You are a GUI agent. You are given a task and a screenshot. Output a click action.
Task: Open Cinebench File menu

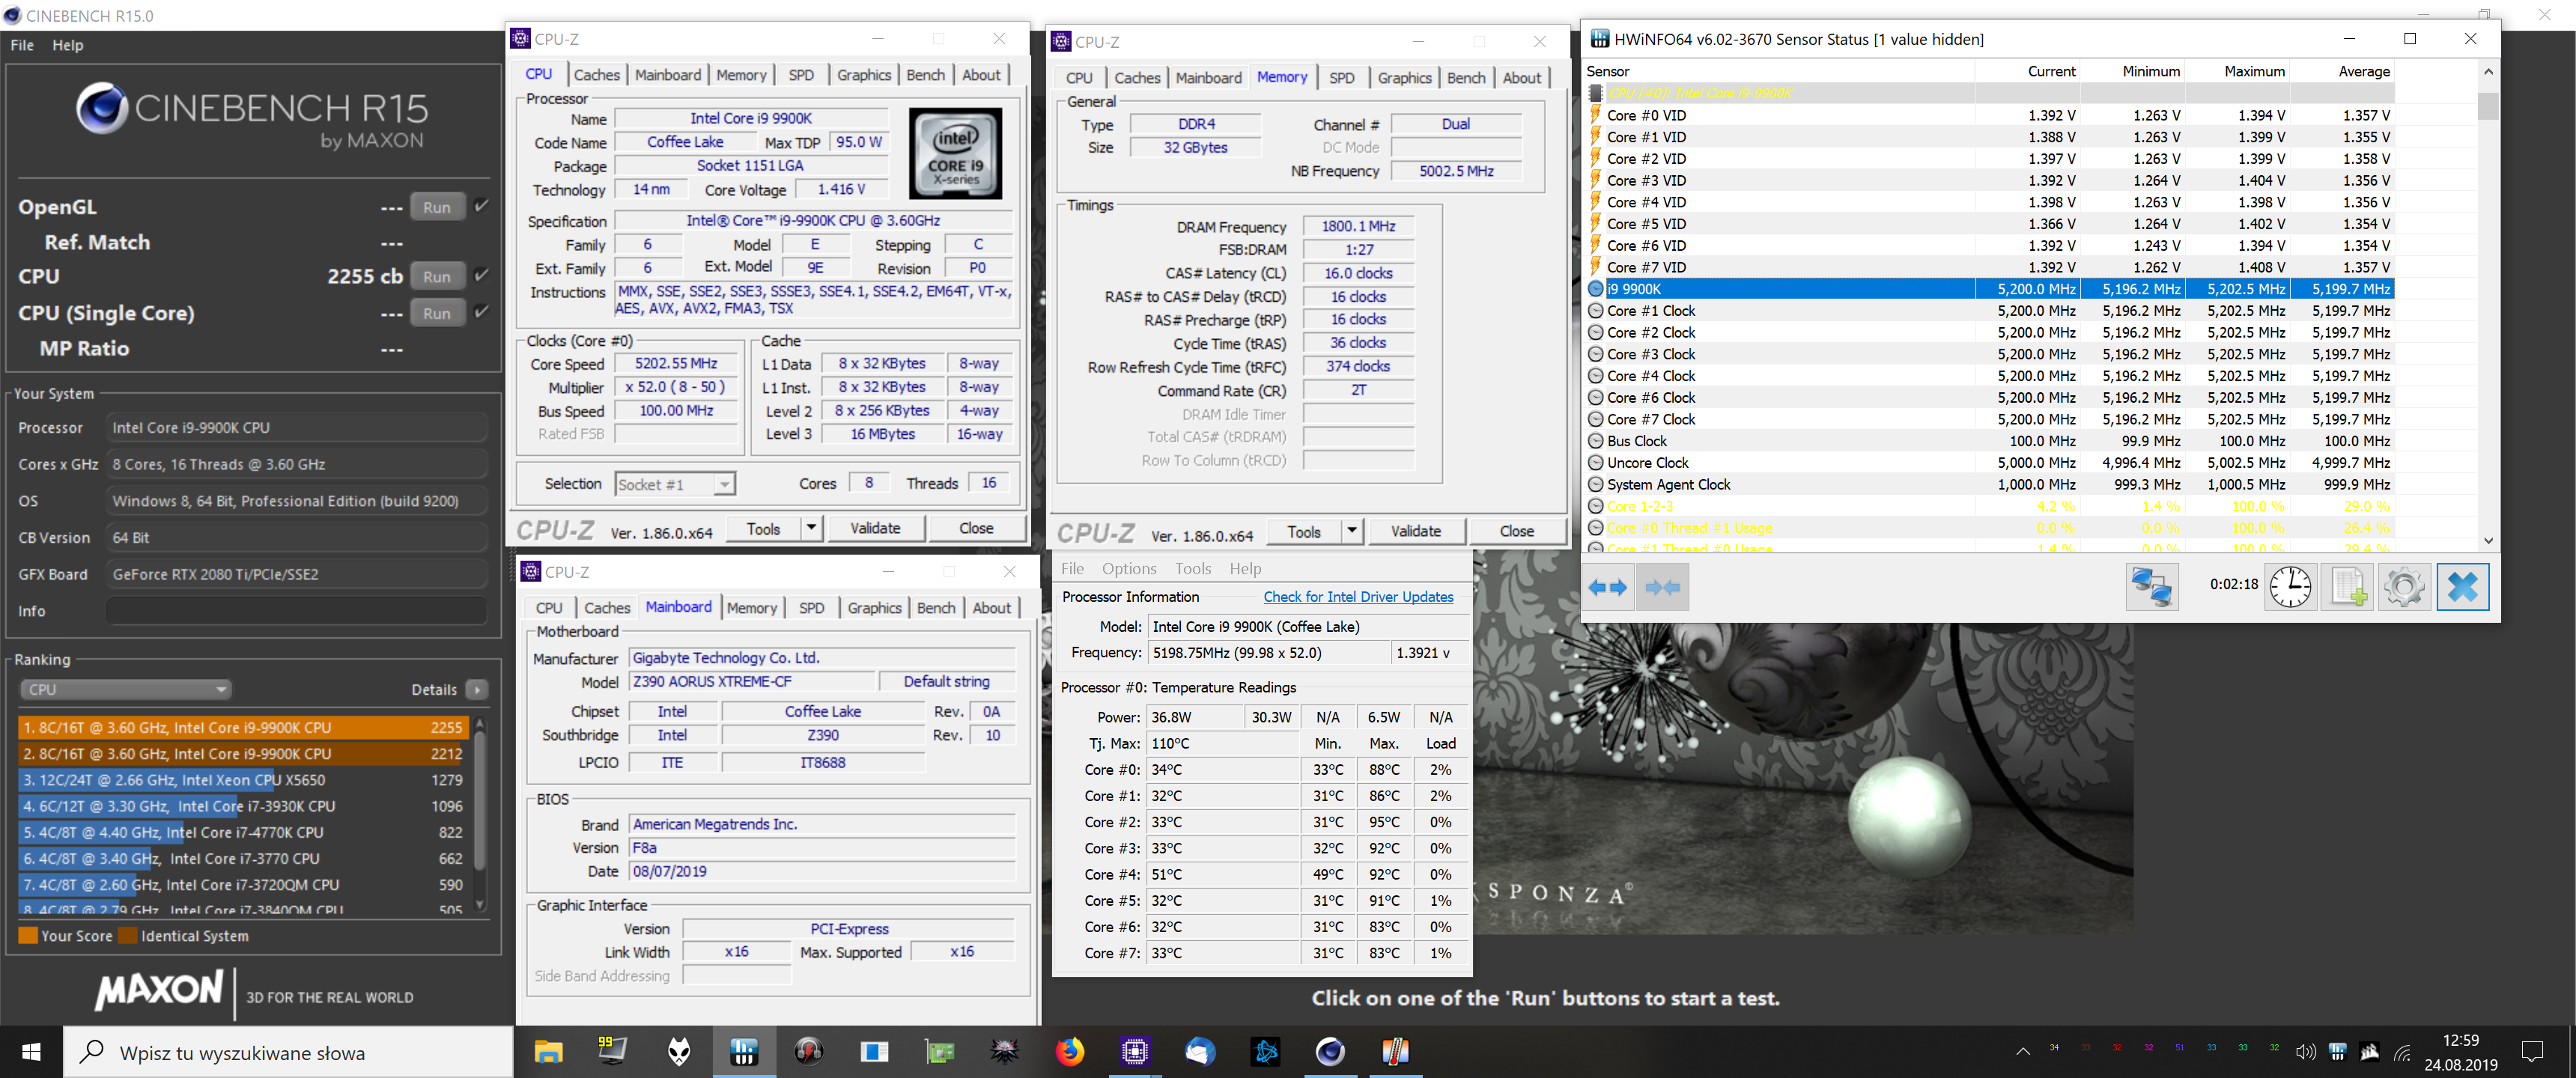click(22, 45)
